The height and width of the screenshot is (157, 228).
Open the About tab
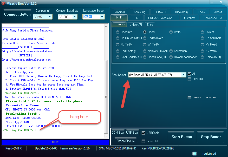point(218,12)
